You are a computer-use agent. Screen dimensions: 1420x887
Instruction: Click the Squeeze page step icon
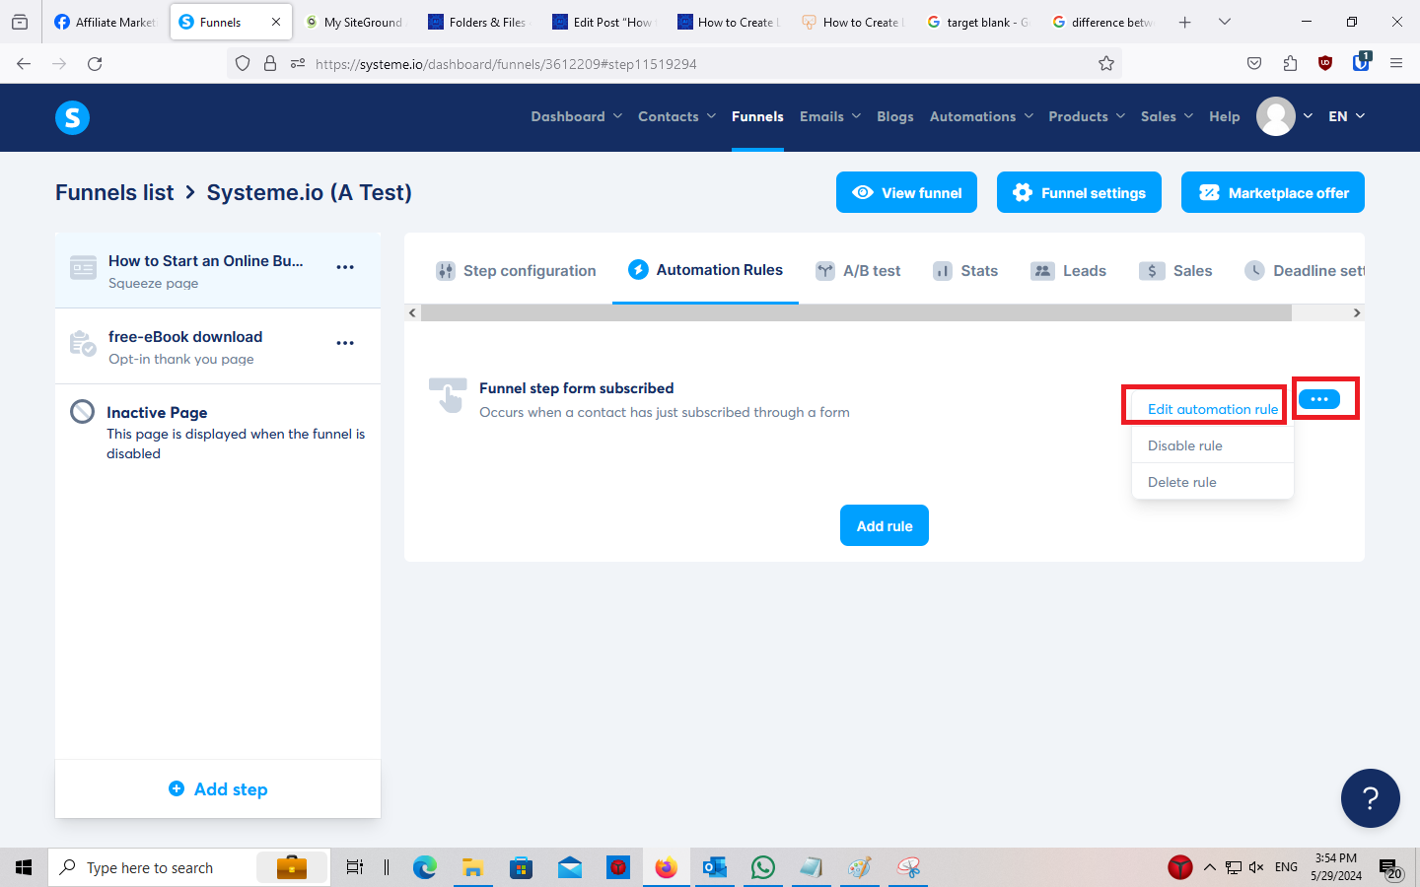83,267
